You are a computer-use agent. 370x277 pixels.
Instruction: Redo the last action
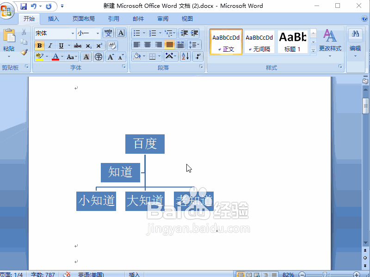(x=49, y=6)
